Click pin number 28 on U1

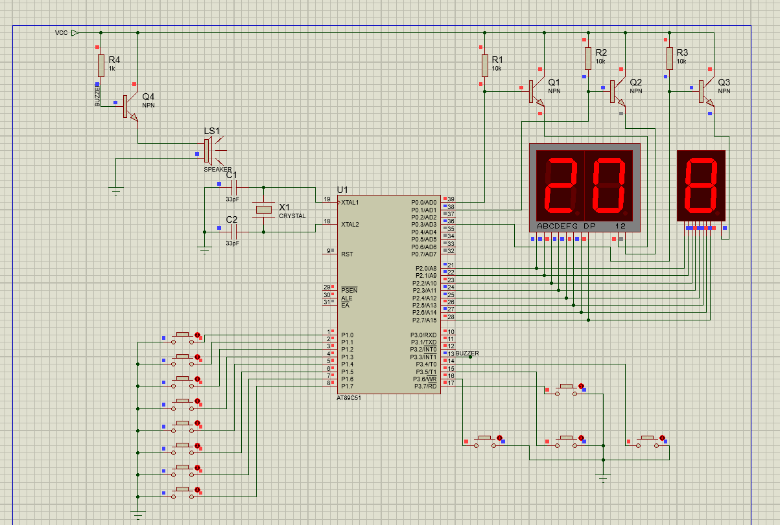click(451, 317)
